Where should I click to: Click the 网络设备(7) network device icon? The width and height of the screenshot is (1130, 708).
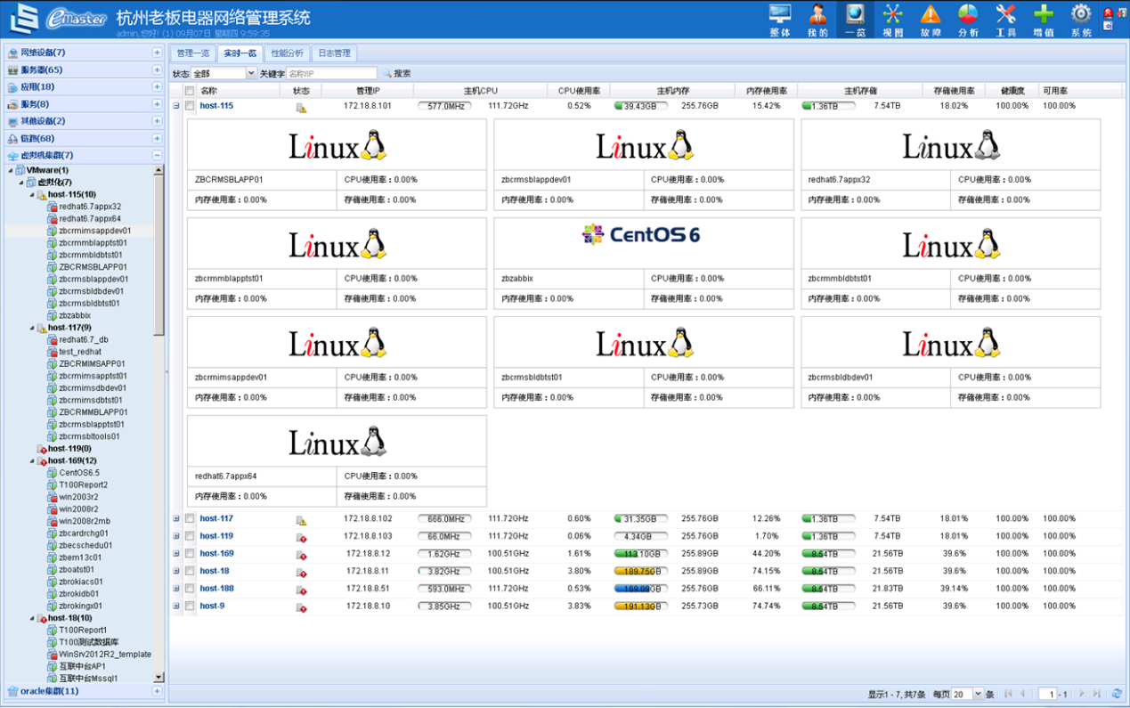point(13,53)
